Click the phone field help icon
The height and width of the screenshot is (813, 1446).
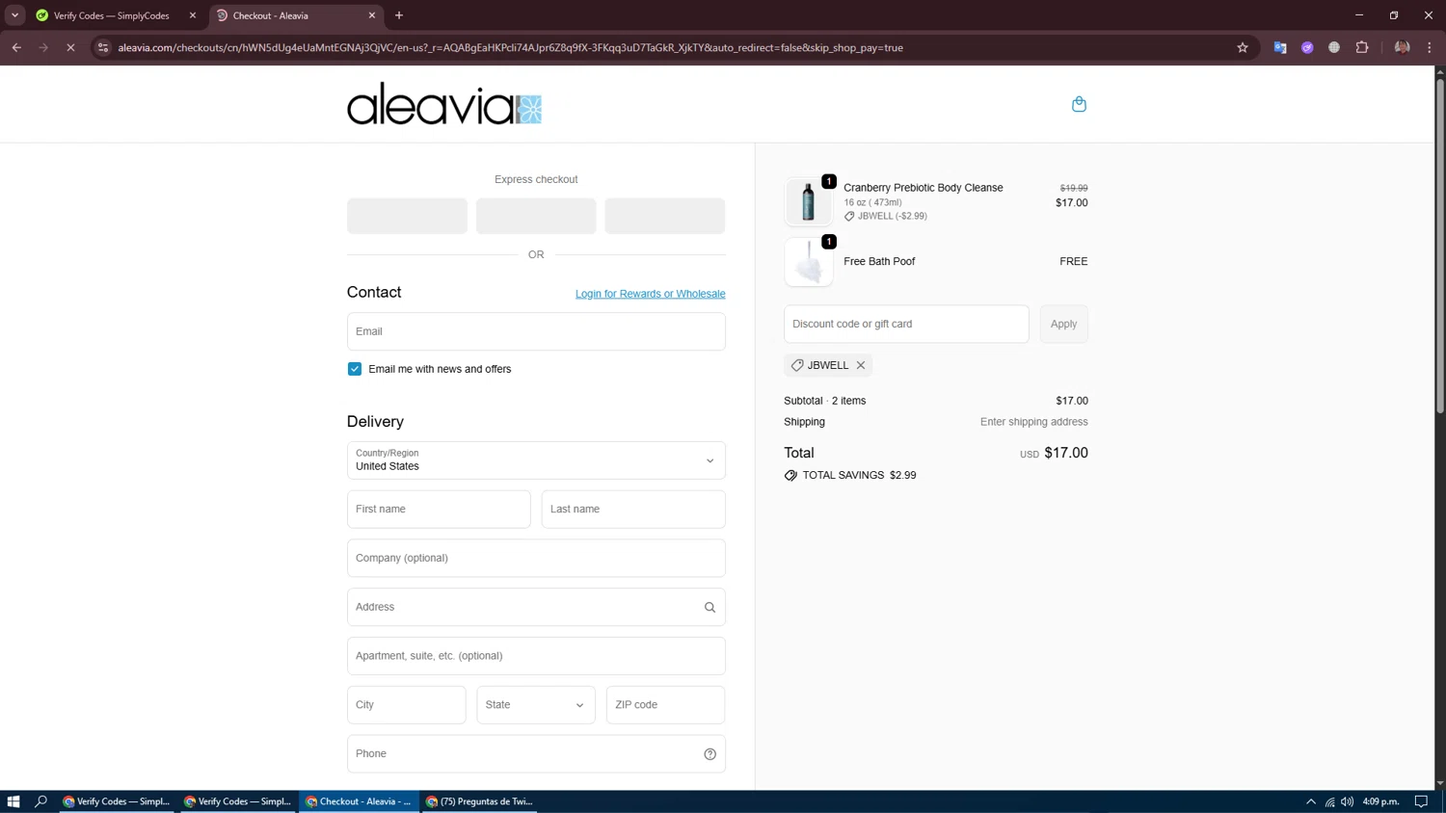coord(710,754)
